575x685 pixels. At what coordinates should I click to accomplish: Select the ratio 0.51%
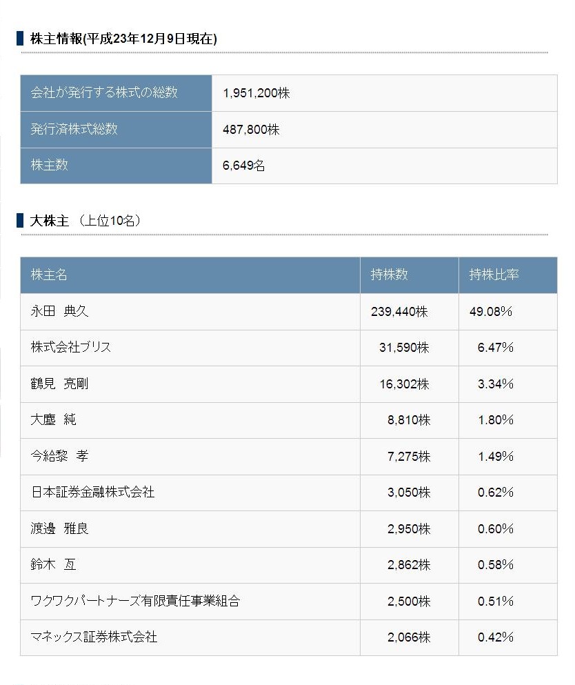pos(496,602)
